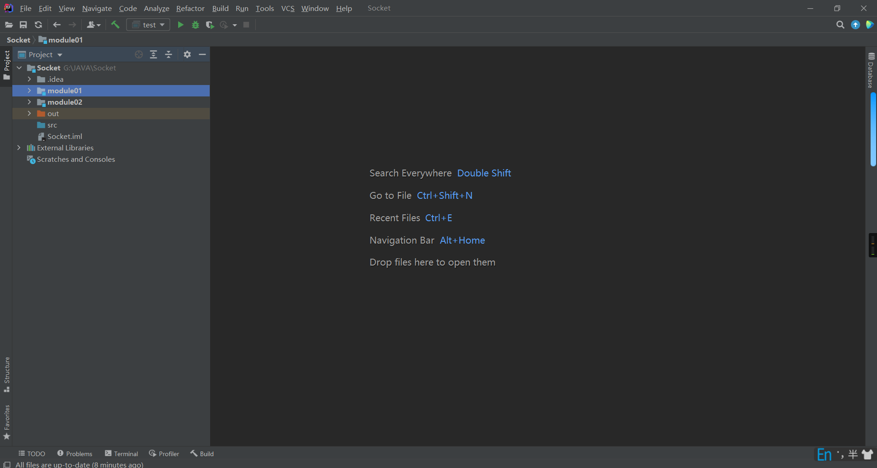The image size is (877, 468).
Task: Click the Save All toolbar icon
Action: (23, 25)
